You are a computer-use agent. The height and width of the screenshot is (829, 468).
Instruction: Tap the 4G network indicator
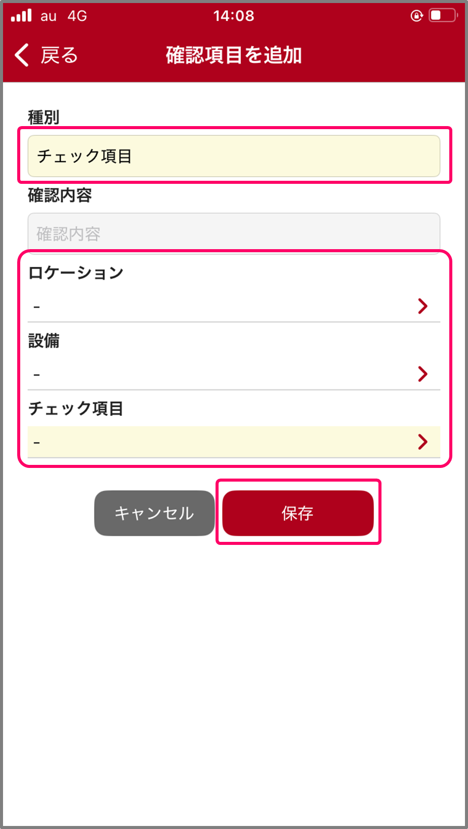(77, 16)
